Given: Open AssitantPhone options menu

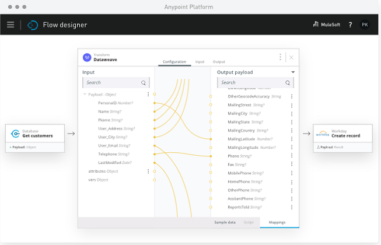Looking at the screenshot, I should (x=292, y=199).
